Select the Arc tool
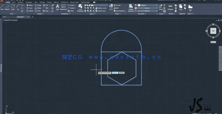The width and height of the screenshot is (222, 114). pos(18,7)
